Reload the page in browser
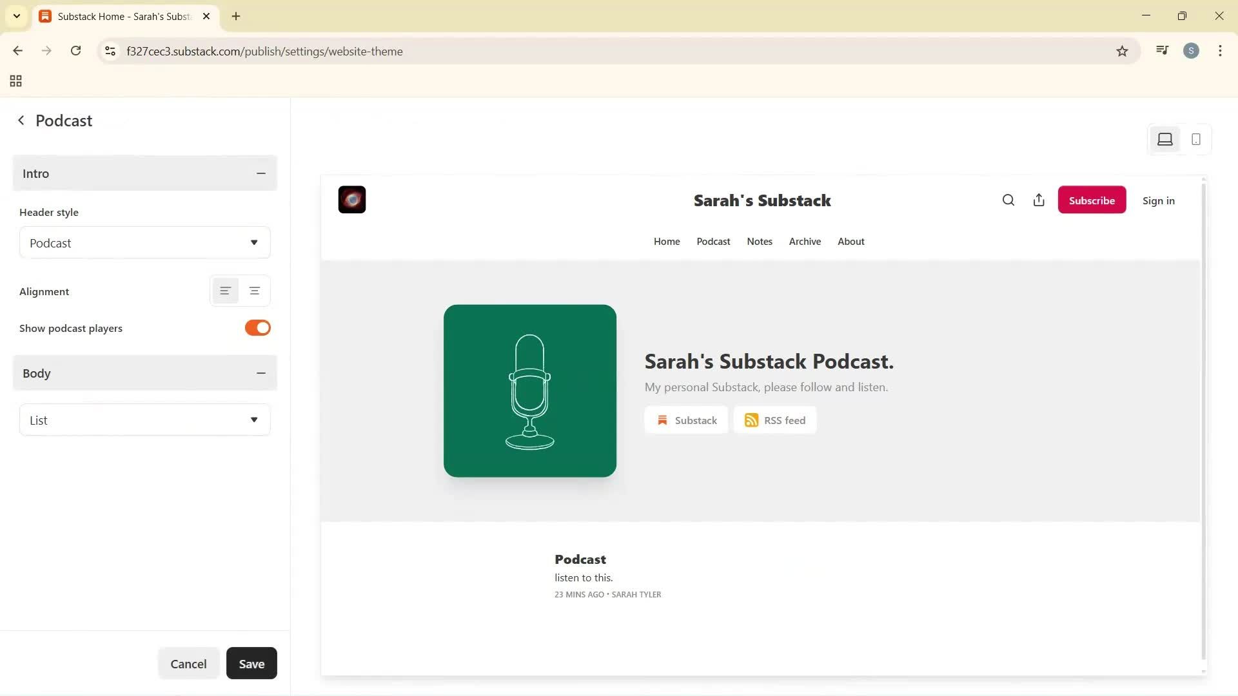This screenshot has height=696, width=1238. coord(75,51)
